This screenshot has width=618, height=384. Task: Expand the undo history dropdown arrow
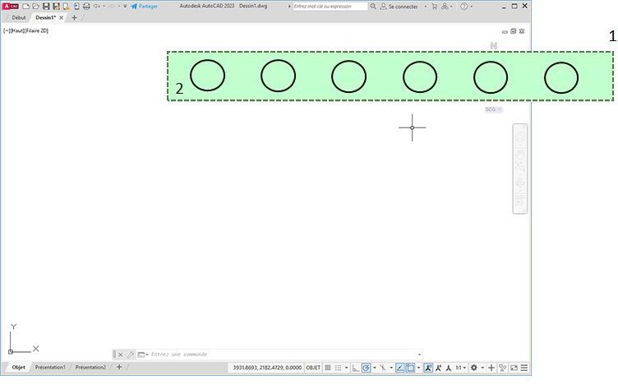tap(104, 7)
